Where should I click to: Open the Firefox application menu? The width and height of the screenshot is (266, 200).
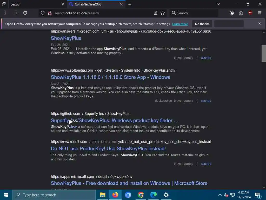coord(260,13)
